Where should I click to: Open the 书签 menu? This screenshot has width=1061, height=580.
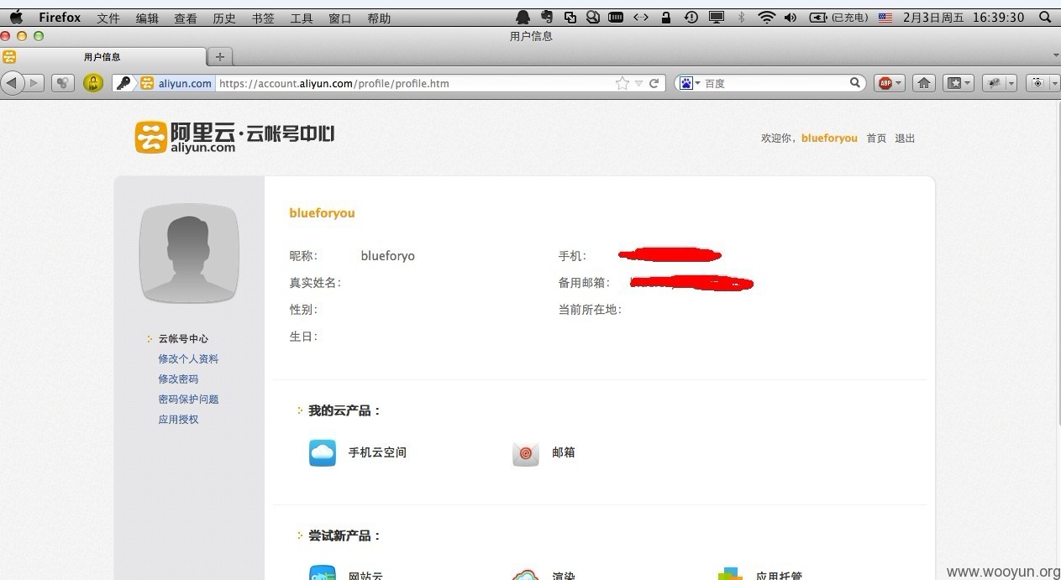[263, 18]
